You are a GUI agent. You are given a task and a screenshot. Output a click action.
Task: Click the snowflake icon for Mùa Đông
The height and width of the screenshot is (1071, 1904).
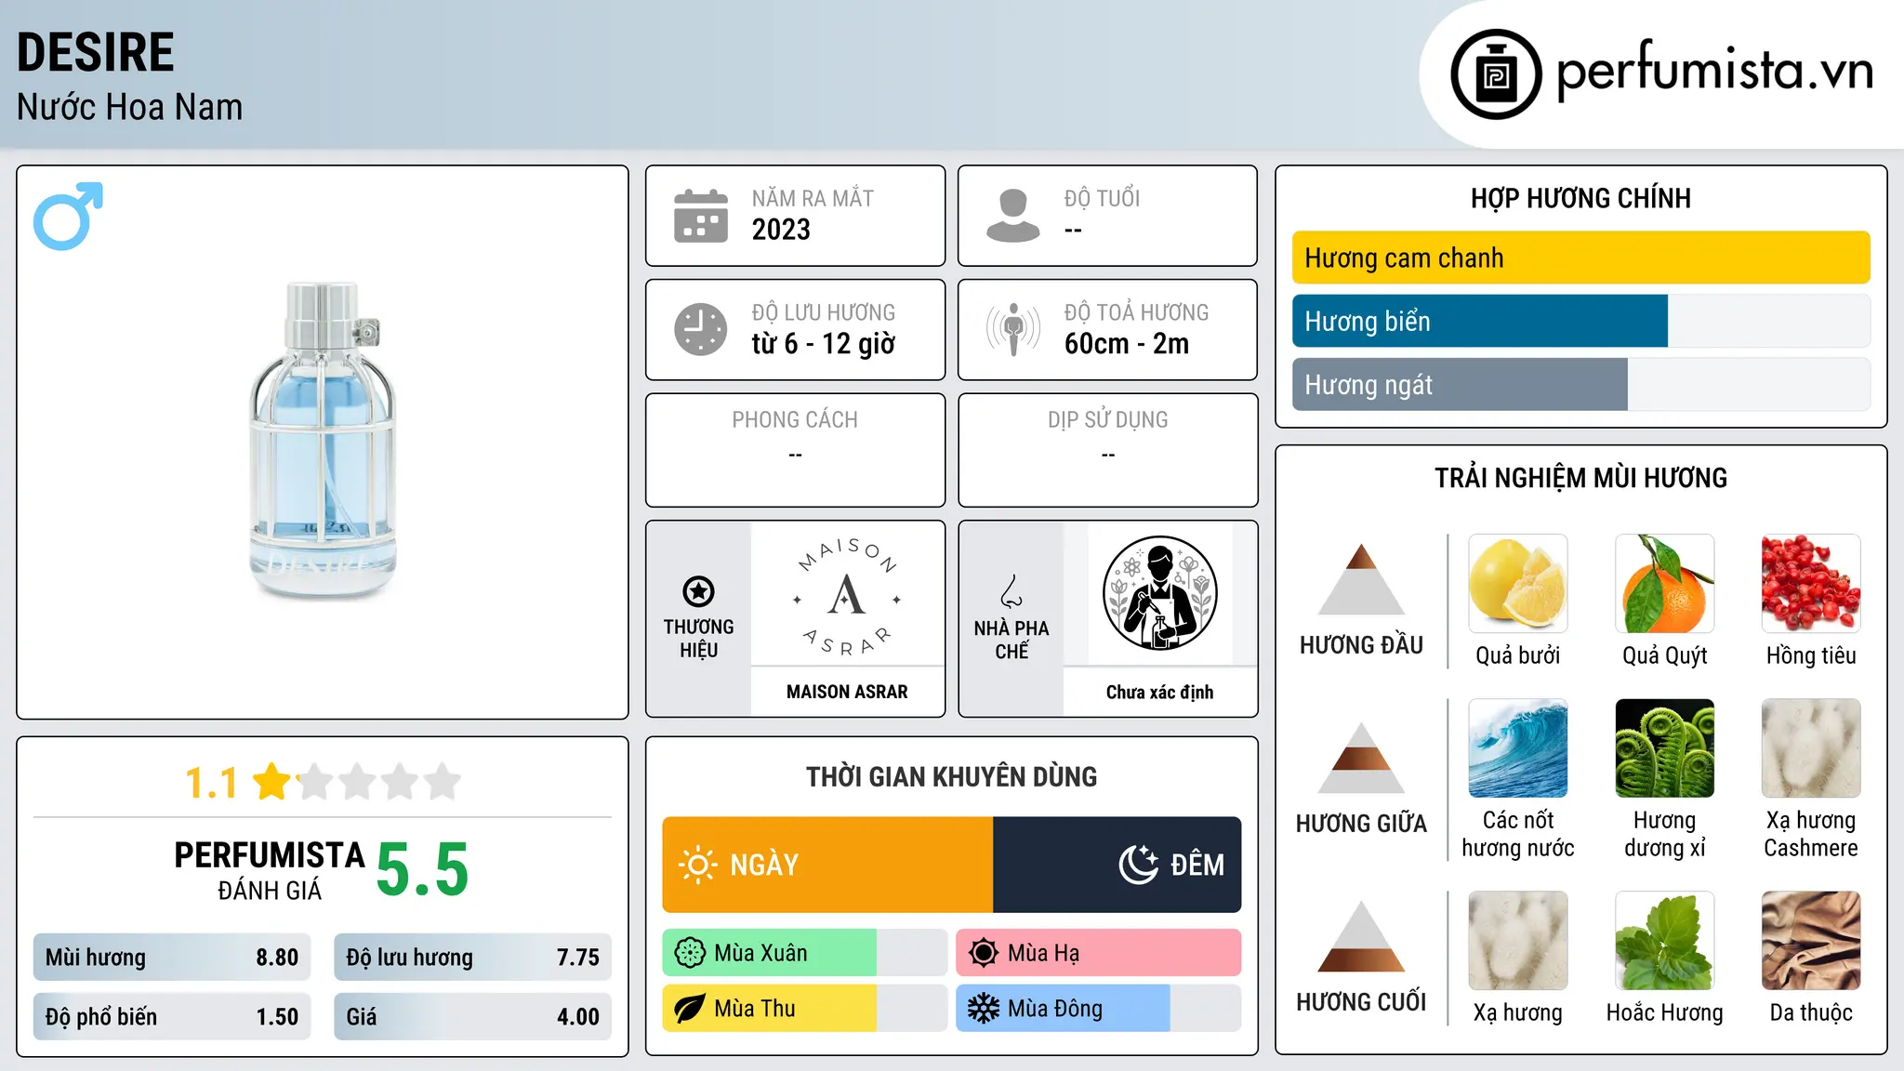click(984, 1009)
